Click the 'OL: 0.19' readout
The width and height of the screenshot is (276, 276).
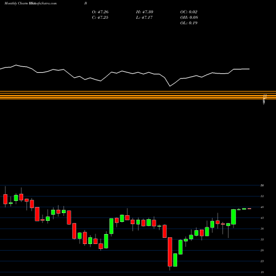click(x=189, y=23)
